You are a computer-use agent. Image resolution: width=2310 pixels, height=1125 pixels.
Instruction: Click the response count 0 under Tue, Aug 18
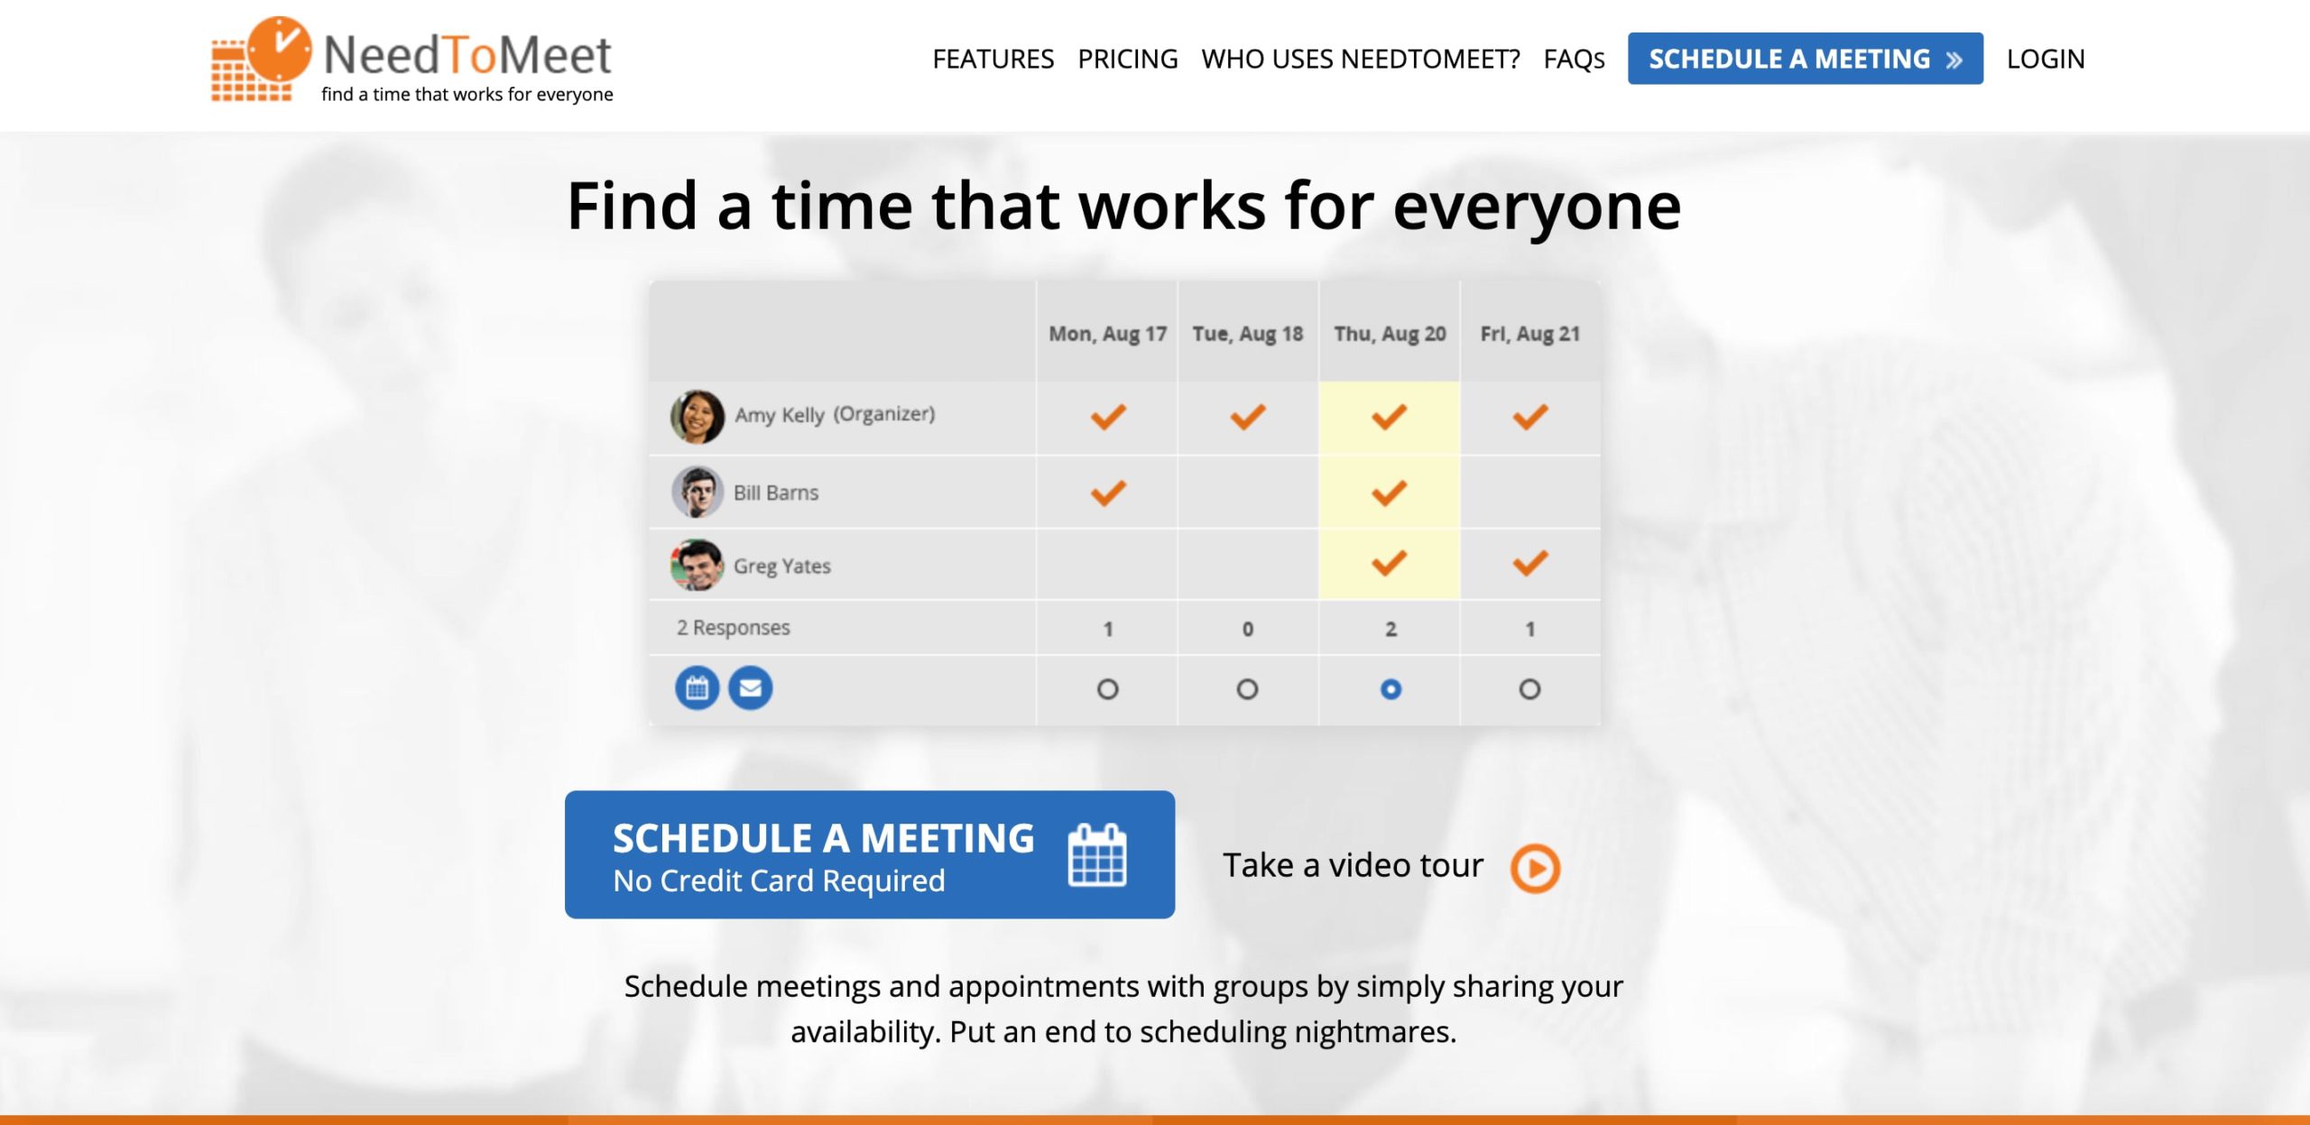(x=1248, y=629)
